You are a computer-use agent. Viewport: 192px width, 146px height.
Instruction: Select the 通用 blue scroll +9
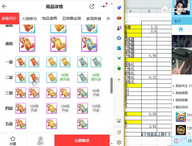click(89, 44)
